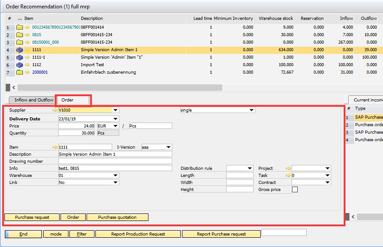383x247 pixels.
Task: Open the EUR currency dropdown
Action: [x=116, y=126]
